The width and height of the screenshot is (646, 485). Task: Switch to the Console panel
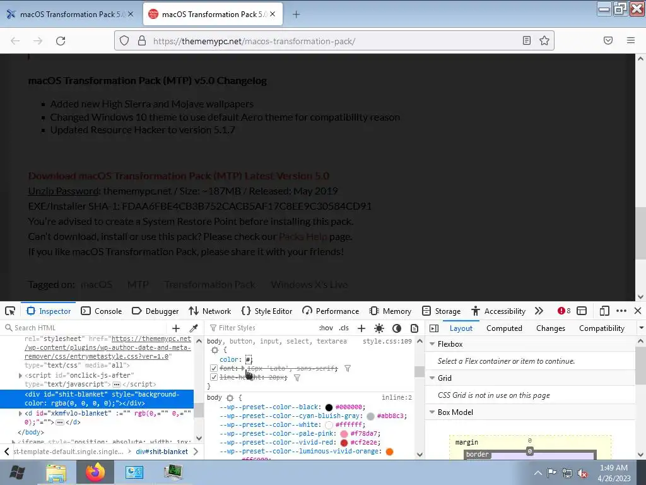[x=102, y=311]
